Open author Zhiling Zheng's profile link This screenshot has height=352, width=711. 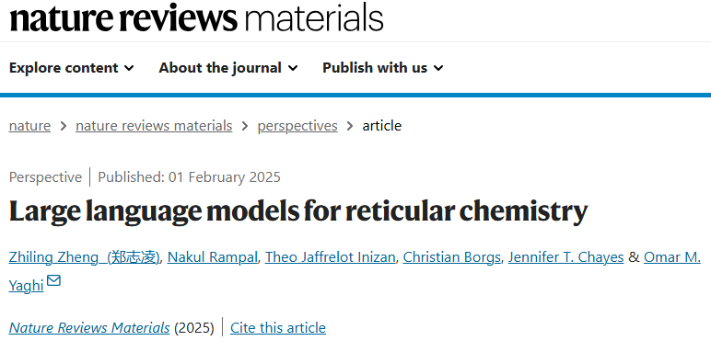click(x=85, y=257)
